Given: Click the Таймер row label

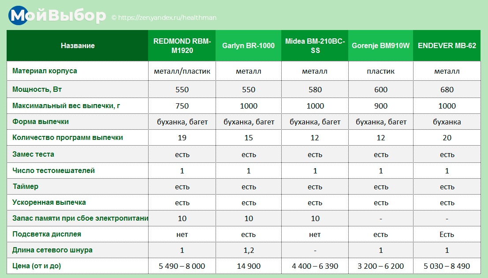Looking at the screenshot, I should click(26, 186).
